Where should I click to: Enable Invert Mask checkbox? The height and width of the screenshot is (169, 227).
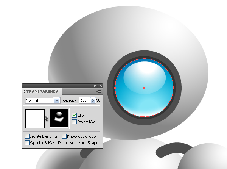(x=74, y=122)
